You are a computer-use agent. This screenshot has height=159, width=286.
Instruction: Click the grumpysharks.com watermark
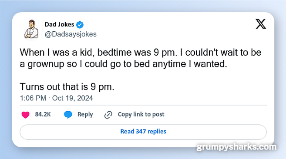236,147
